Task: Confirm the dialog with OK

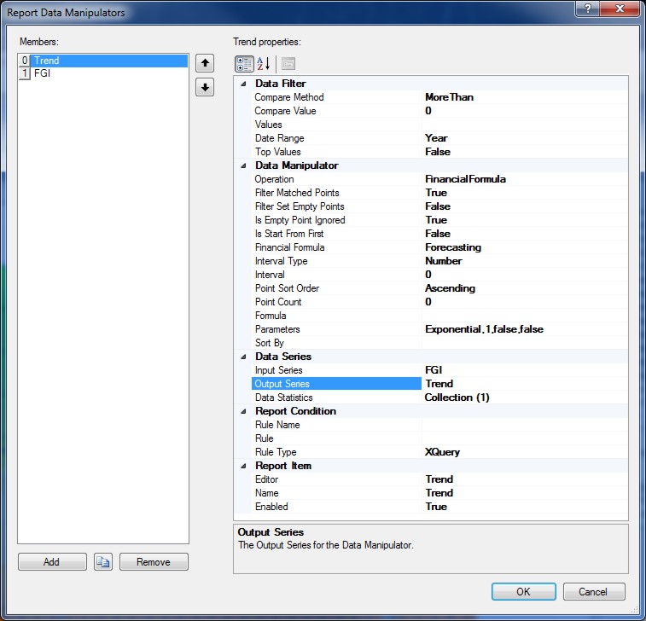Action: tap(523, 591)
